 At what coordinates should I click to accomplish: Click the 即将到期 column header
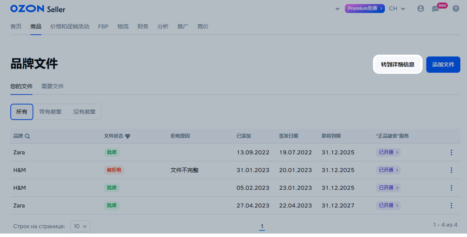(x=331, y=136)
